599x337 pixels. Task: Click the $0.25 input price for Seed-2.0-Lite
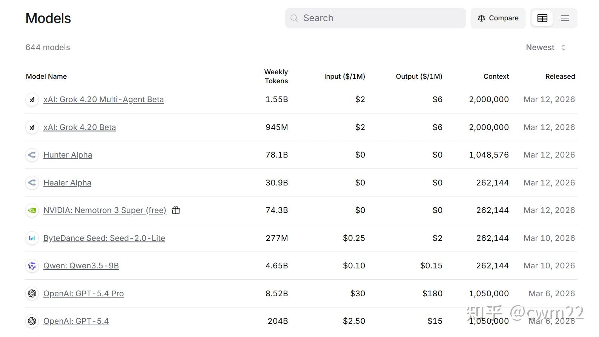[354, 238]
